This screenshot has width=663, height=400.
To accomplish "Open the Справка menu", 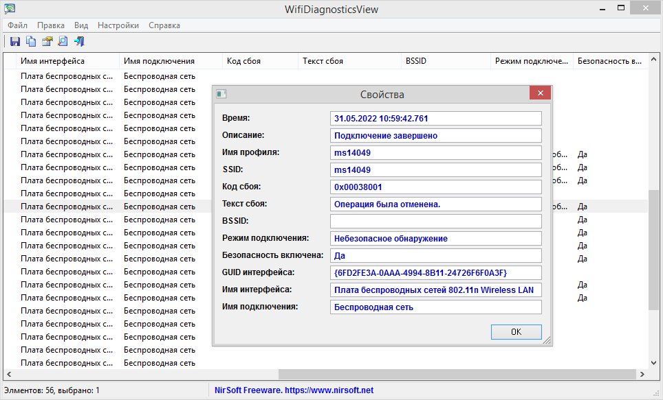I will click(x=164, y=25).
